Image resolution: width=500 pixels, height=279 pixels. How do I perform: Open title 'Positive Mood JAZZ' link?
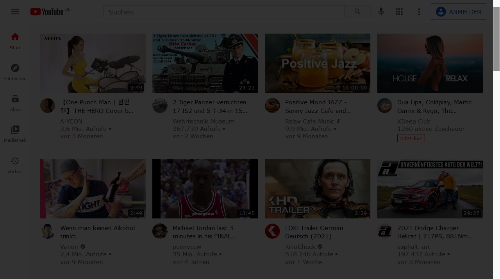pyautogui.click(x=318, y=106)
